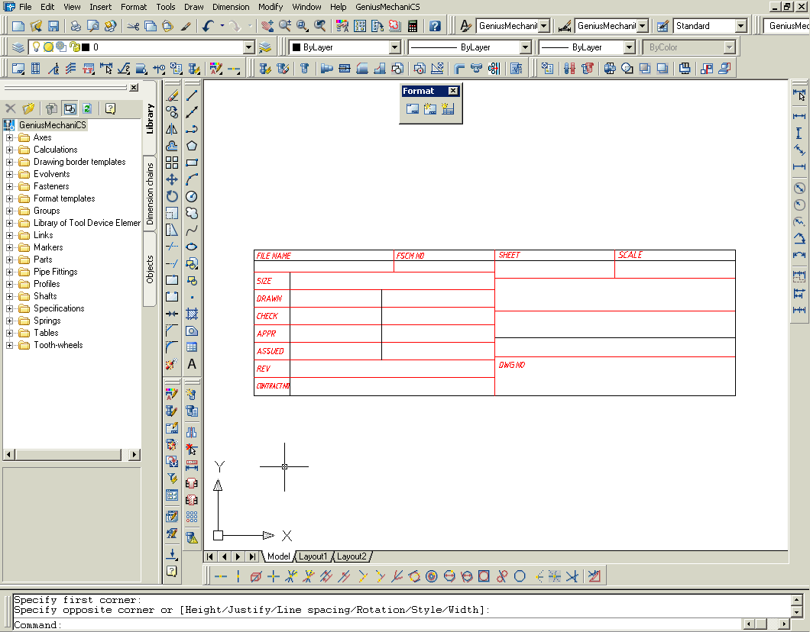The height and width of the screenshot is (632, 810).
Task: Select the Multiline Text tool
Action: (192, 364)
